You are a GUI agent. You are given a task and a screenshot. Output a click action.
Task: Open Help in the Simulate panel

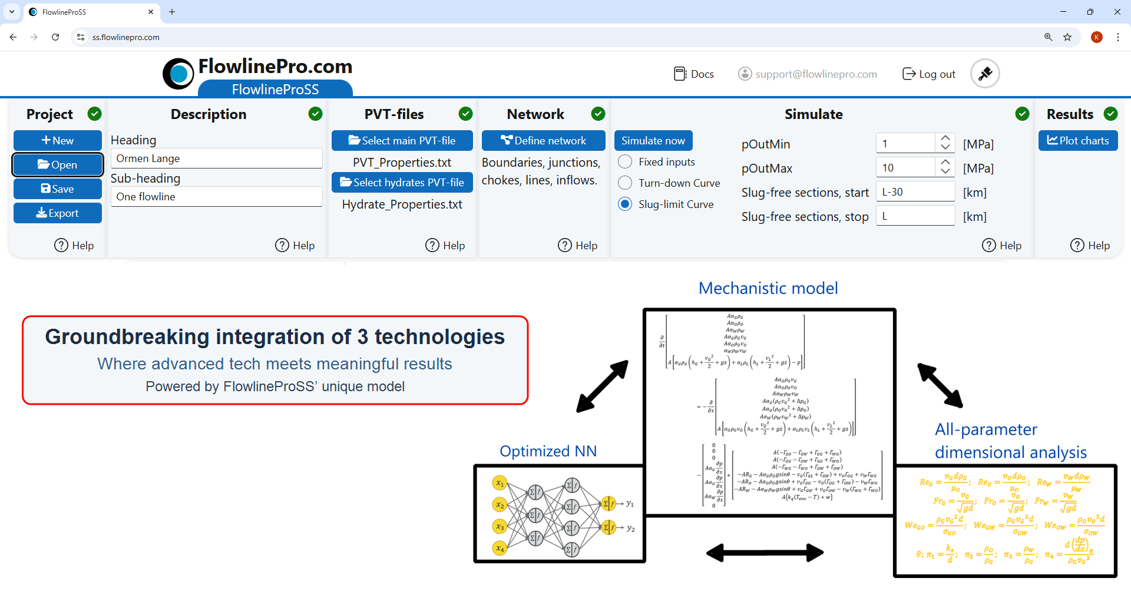pyautogui.click(x=1001, y=245)
